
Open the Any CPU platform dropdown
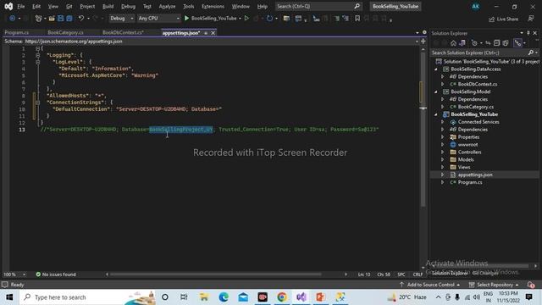coord(158,19)
